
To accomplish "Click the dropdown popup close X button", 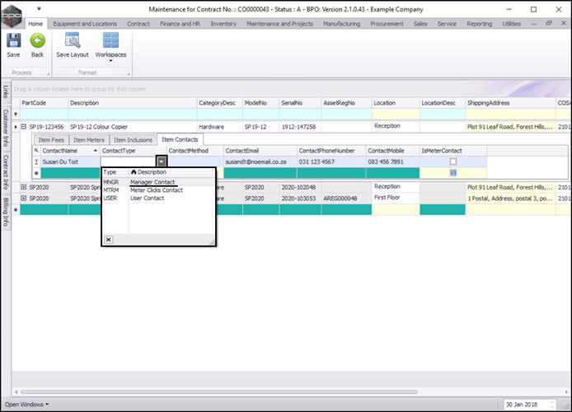I will (x=108, y=240).
